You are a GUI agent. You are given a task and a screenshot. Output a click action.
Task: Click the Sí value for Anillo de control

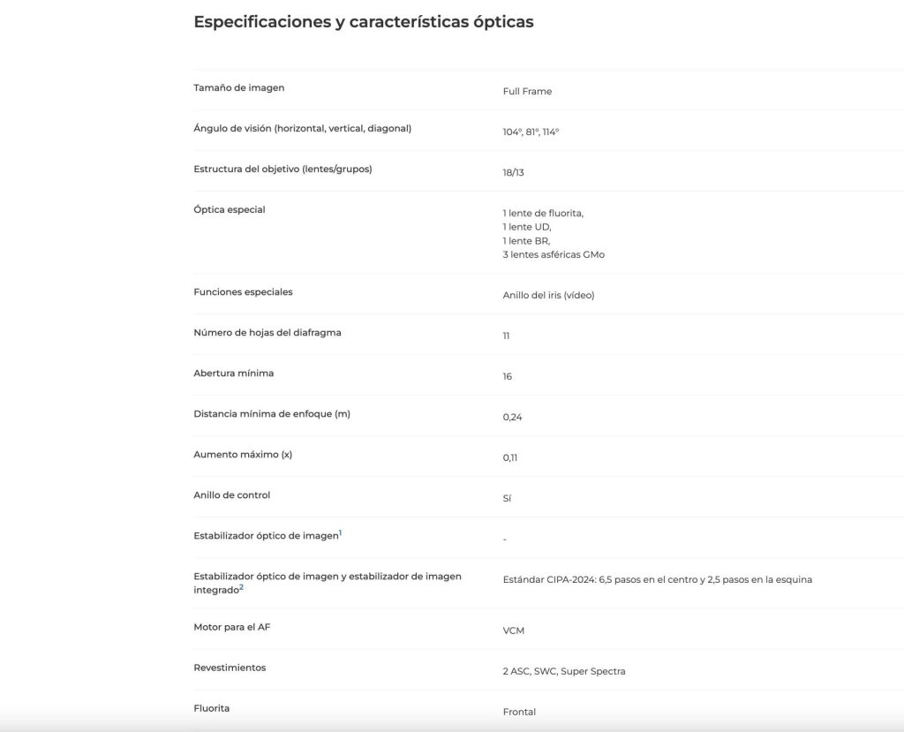point(507,498)
